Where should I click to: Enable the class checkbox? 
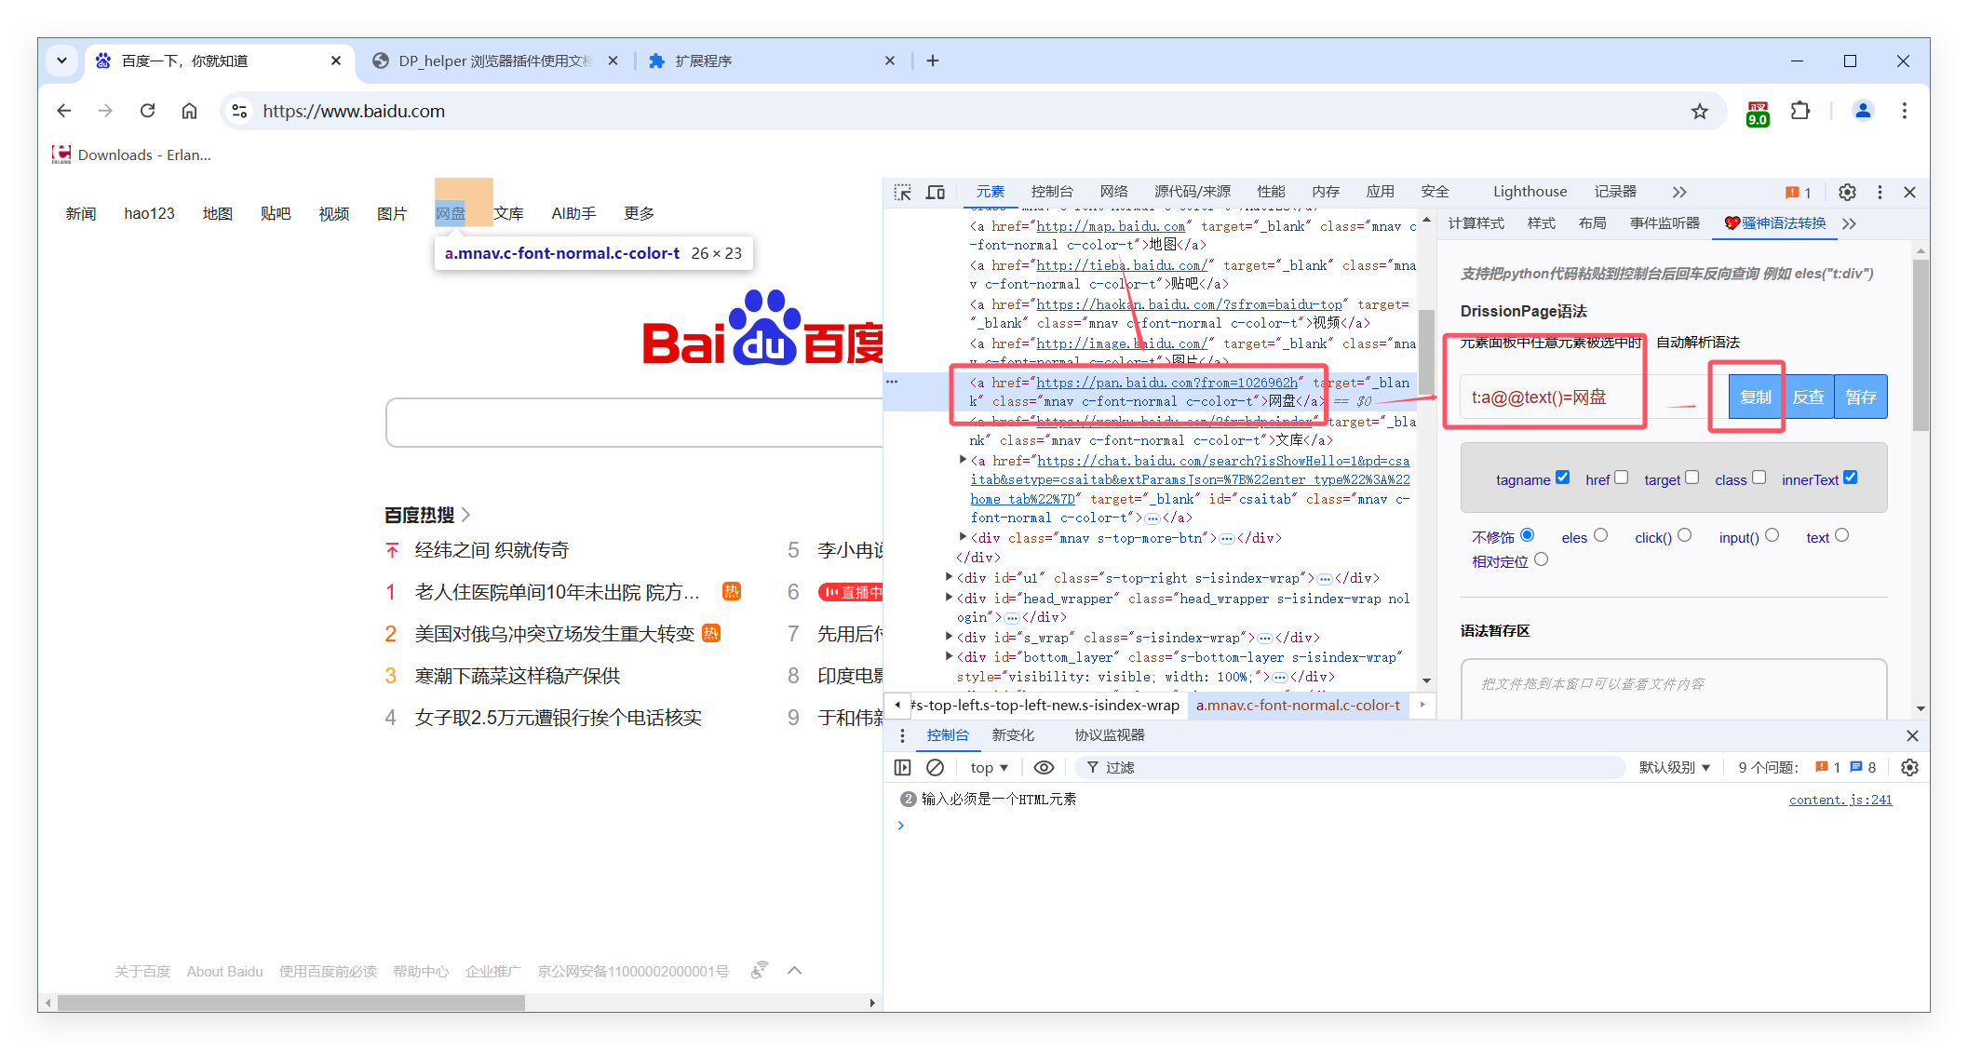tap(1759, 478)
